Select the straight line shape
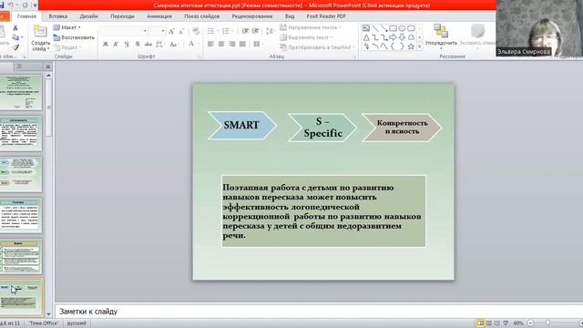The height and width of the screenshot is (328, 583). coord(375,28)
